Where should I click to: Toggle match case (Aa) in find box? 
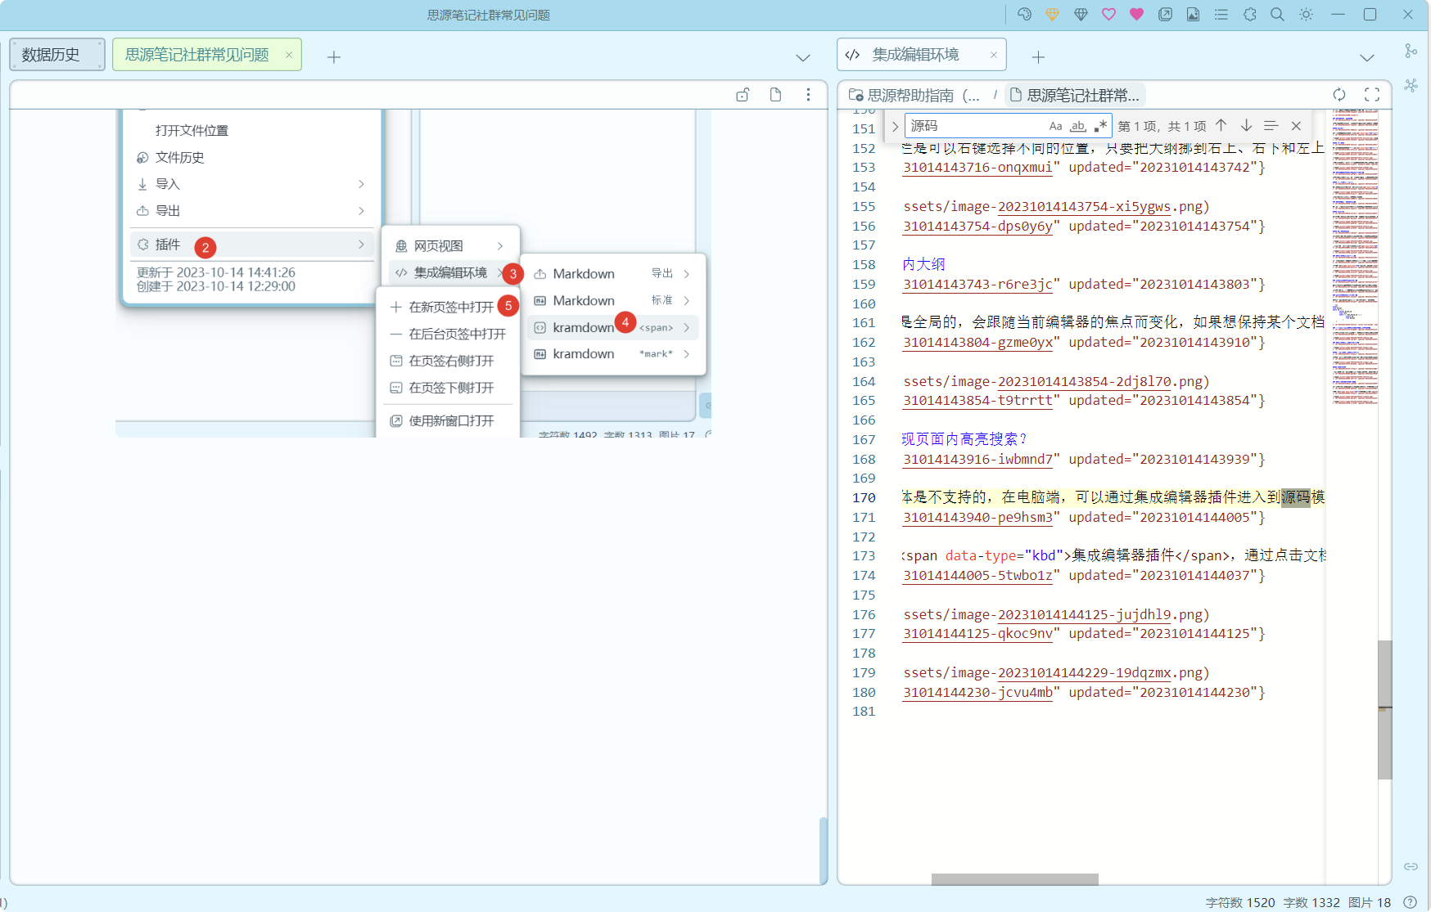[x=1055, y=126]
